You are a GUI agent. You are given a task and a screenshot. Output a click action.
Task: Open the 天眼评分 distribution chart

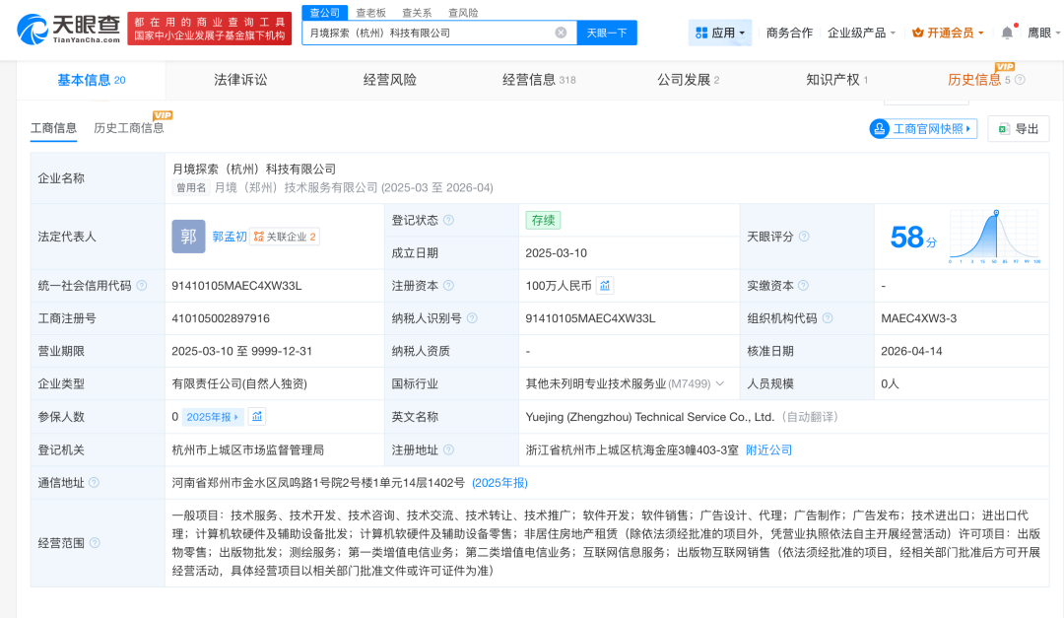pyautogui.click(x=994, y=237)
